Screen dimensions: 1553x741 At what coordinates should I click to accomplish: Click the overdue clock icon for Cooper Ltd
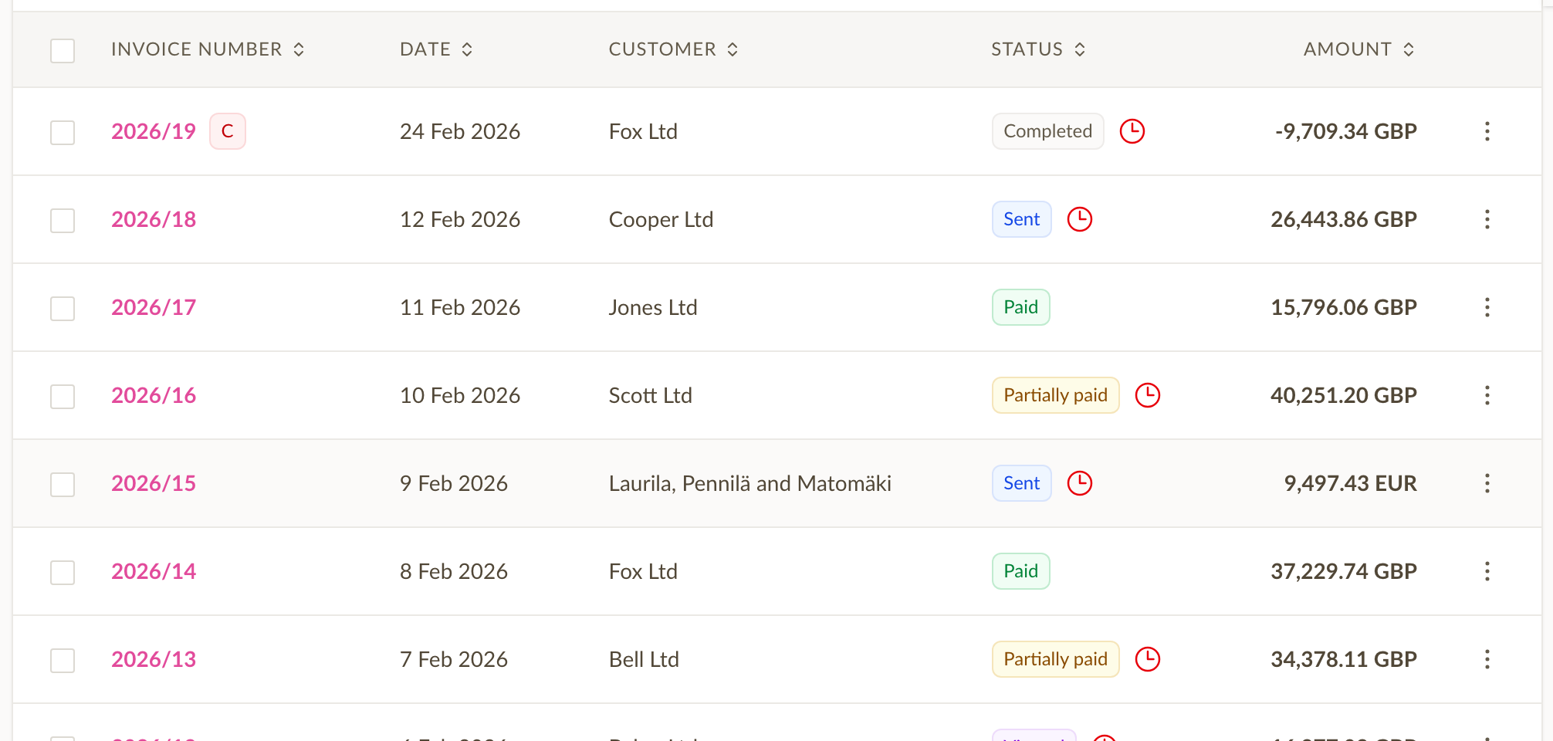tap(1080, 219)
